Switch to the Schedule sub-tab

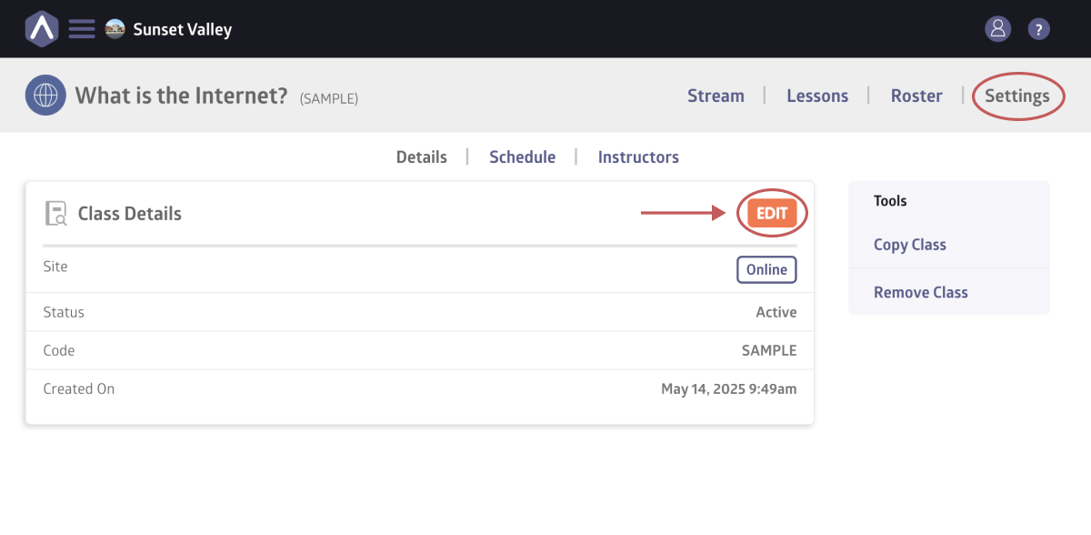pyautogui.click(x=522, y=157)
